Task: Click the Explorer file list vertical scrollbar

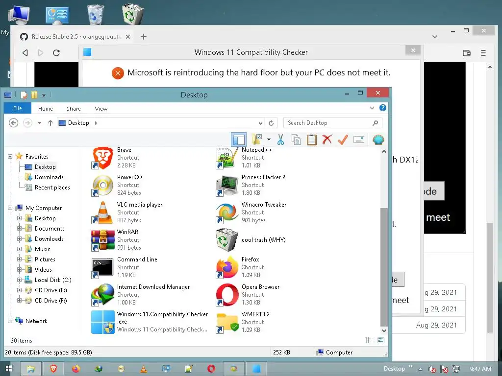Action: coord(384,267)
